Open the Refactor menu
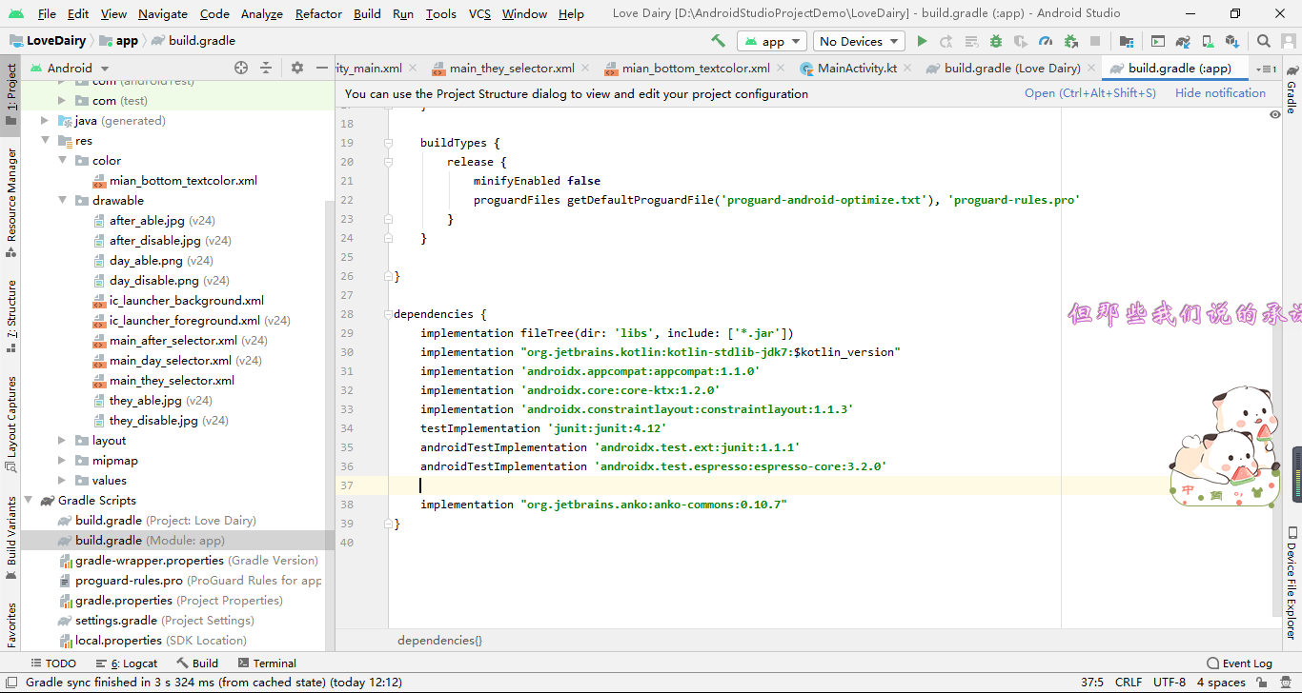The height and width of the screenshot is (693, 1302). tap(318, 13)
